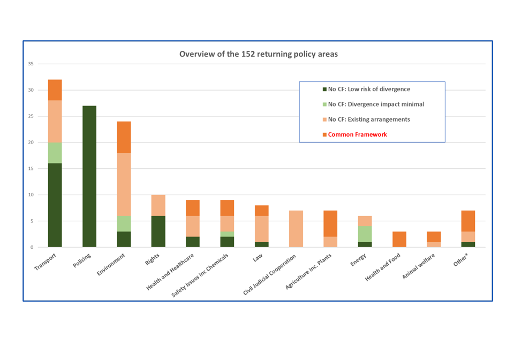Select the red Common Framework legend label
This screenshot has height=343, width=514.
click(x=357, y=135)
